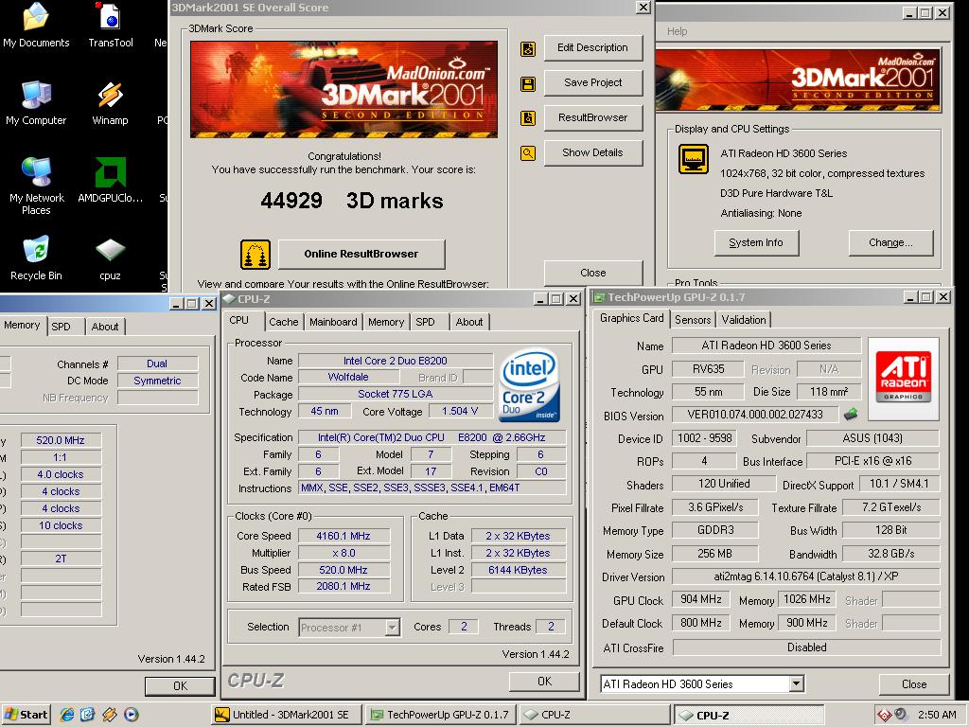The image size is (969, 727).
Task: Open the Help menu in 3DMark2001
Action: tap(677, 31)
